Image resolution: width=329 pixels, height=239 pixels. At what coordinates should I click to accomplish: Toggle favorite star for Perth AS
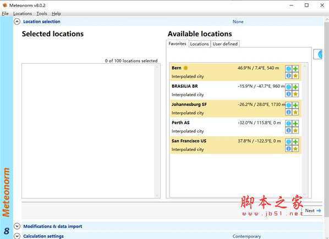[295, 130]
